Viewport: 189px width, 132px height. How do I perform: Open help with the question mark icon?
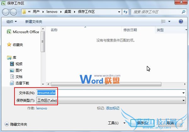coord(181,21)
